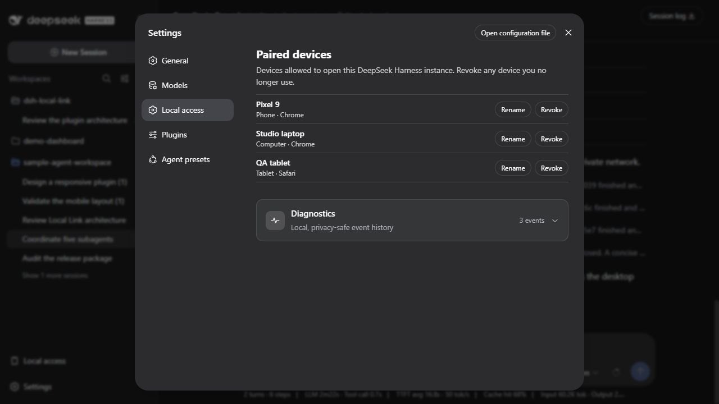
Task: Switch to the Models settings section
Action: tap(187, 85)
